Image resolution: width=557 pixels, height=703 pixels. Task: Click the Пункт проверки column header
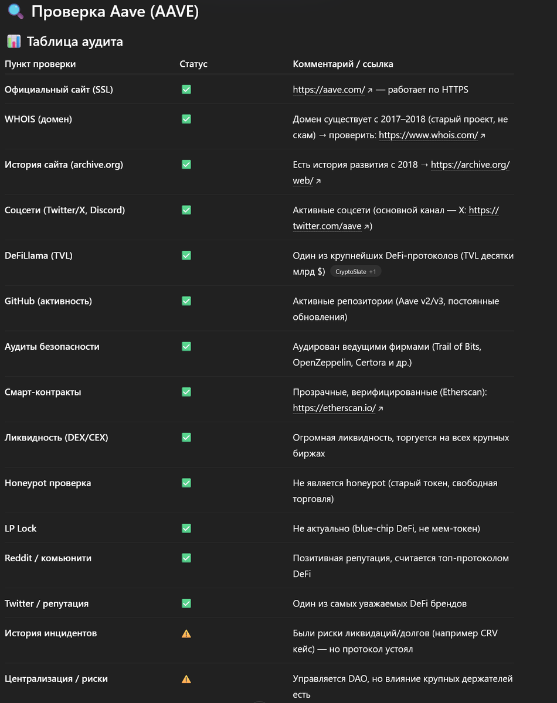[40, 64]
